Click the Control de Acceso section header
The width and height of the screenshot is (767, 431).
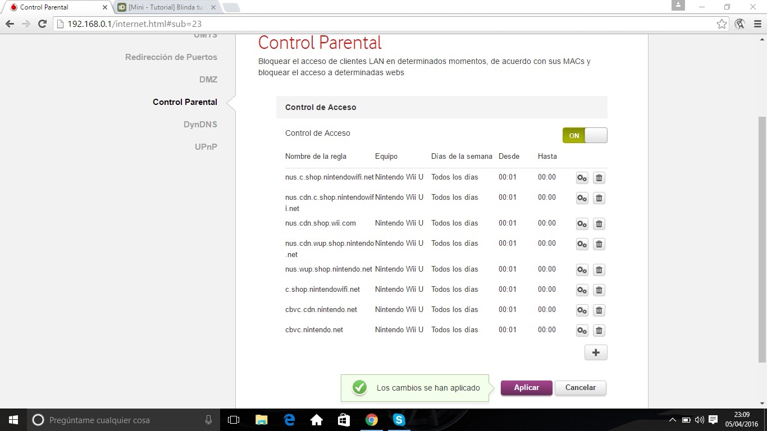point(442,107)
